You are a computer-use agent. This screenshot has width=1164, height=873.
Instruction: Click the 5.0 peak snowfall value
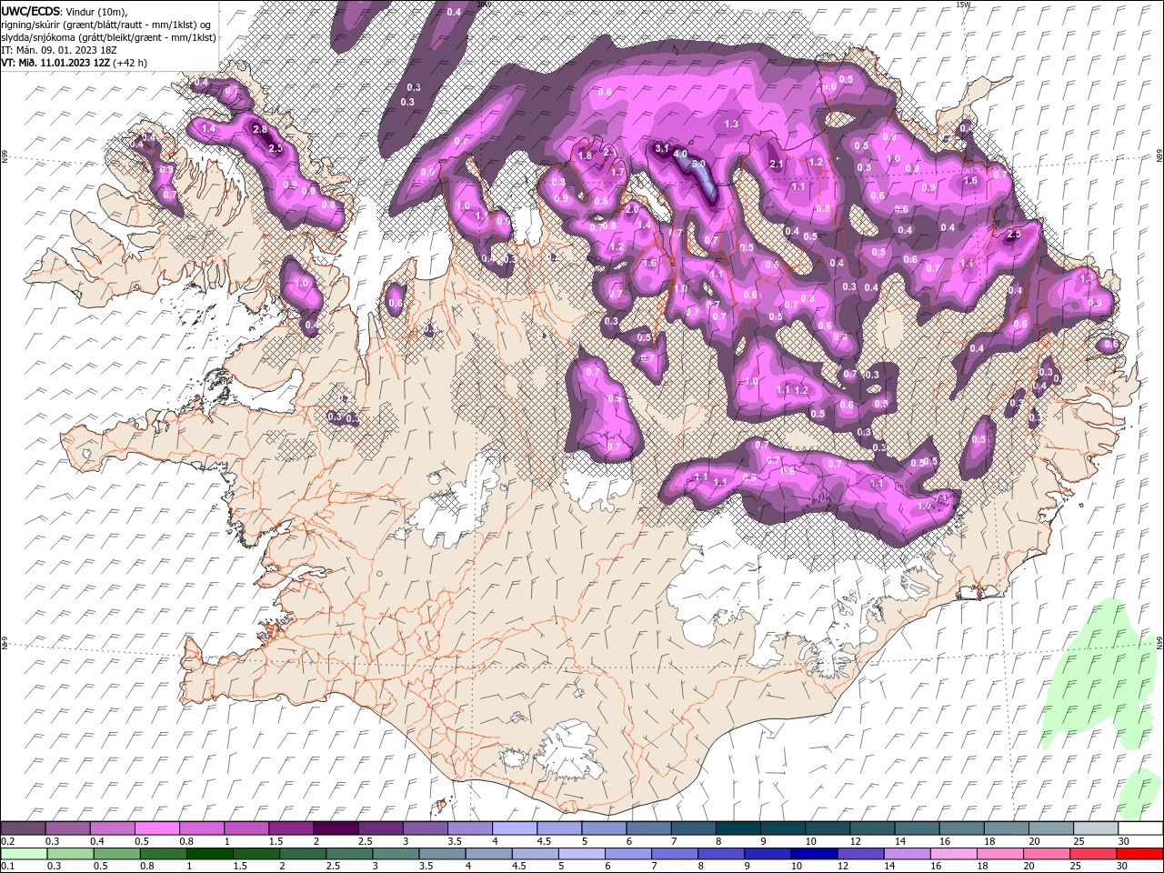698,165
